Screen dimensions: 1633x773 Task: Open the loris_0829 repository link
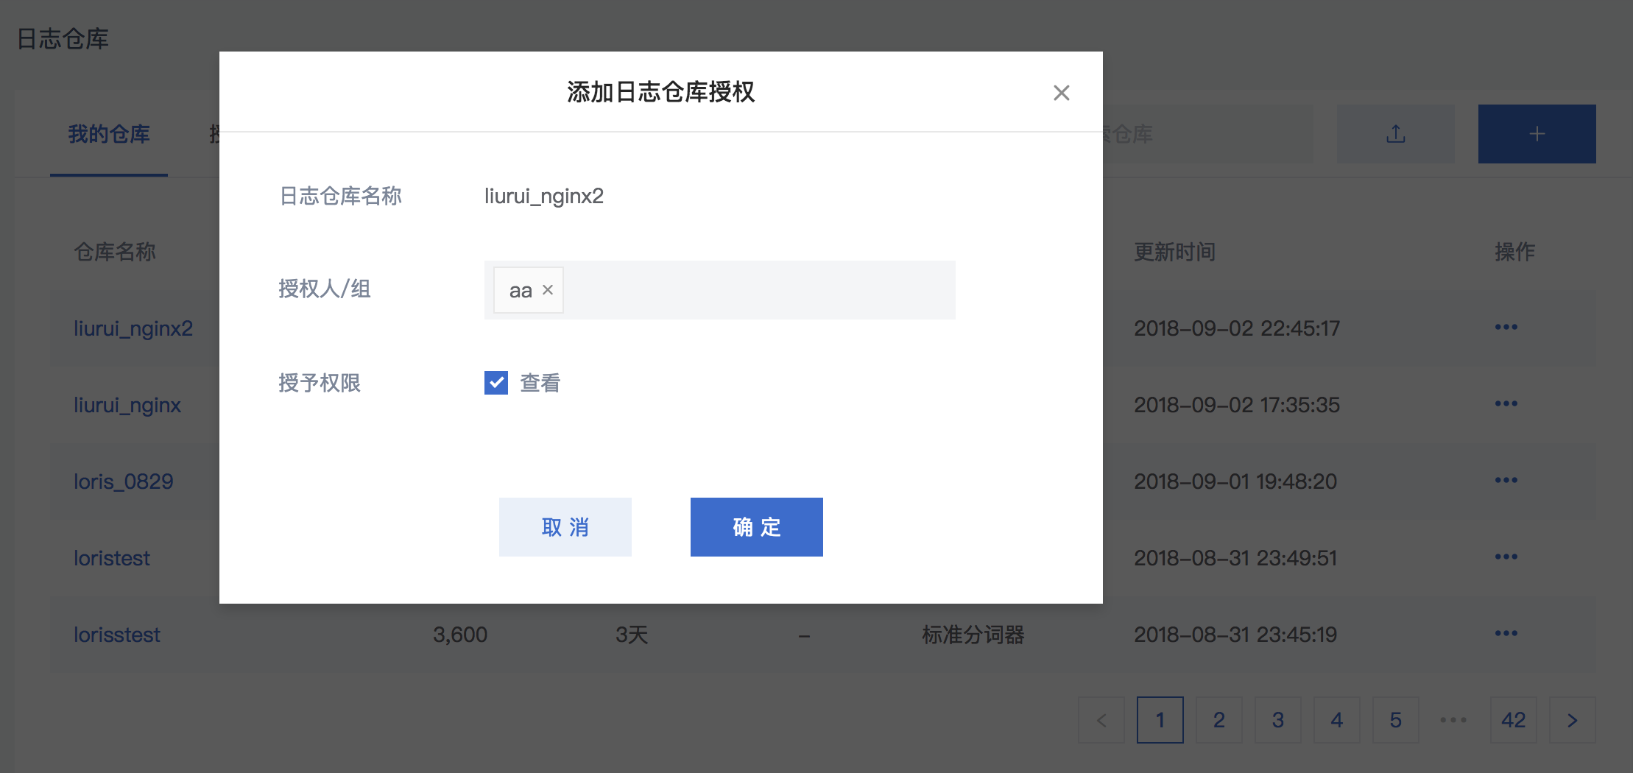point(124,481)
